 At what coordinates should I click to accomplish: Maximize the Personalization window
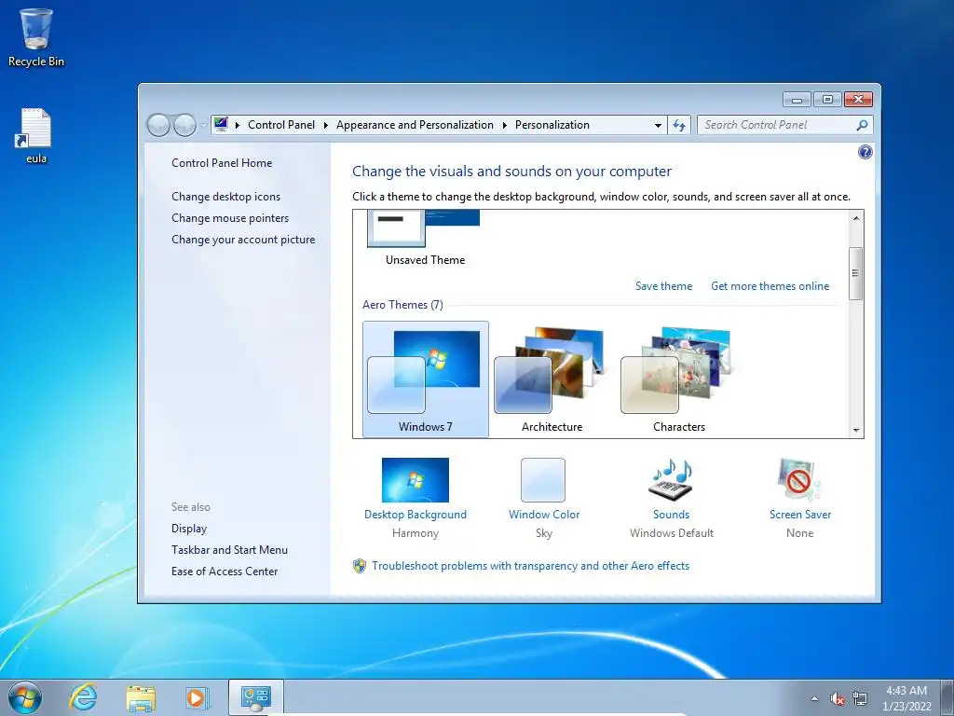827,99
